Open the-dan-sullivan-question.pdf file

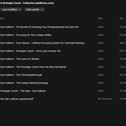[17, 99]
